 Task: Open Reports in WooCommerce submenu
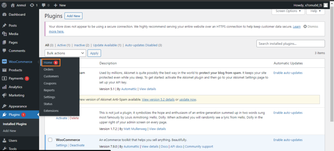click(x=49, y=90)
